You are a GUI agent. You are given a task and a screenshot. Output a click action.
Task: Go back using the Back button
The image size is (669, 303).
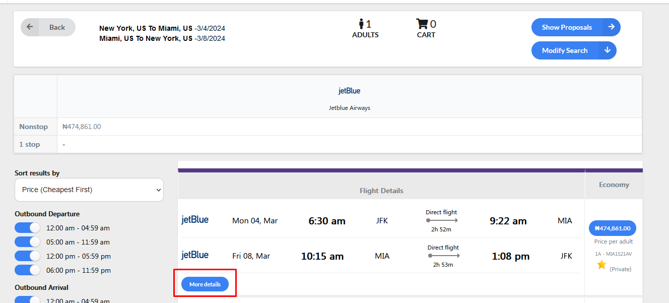[x=48, y=27]
